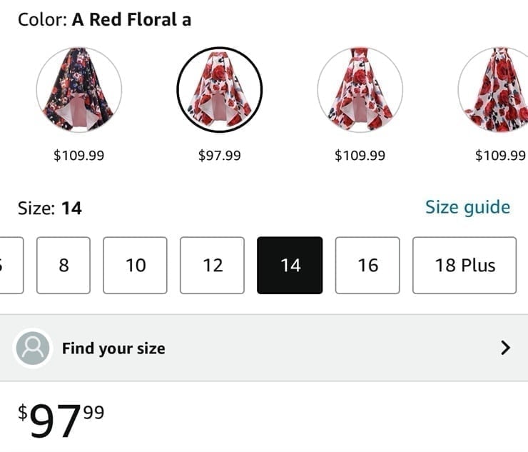Select size 10
This screenshot has width=528, height=452.
point(135,265)
